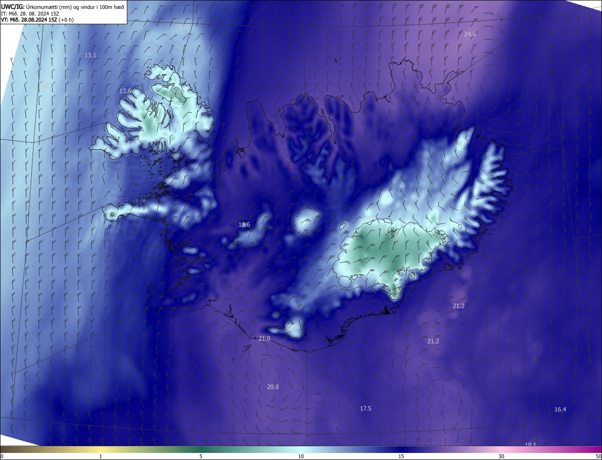Click the 'VT: Mið. 28.08.2024 15Z (+0 h)' line

(x=37, y=20)
